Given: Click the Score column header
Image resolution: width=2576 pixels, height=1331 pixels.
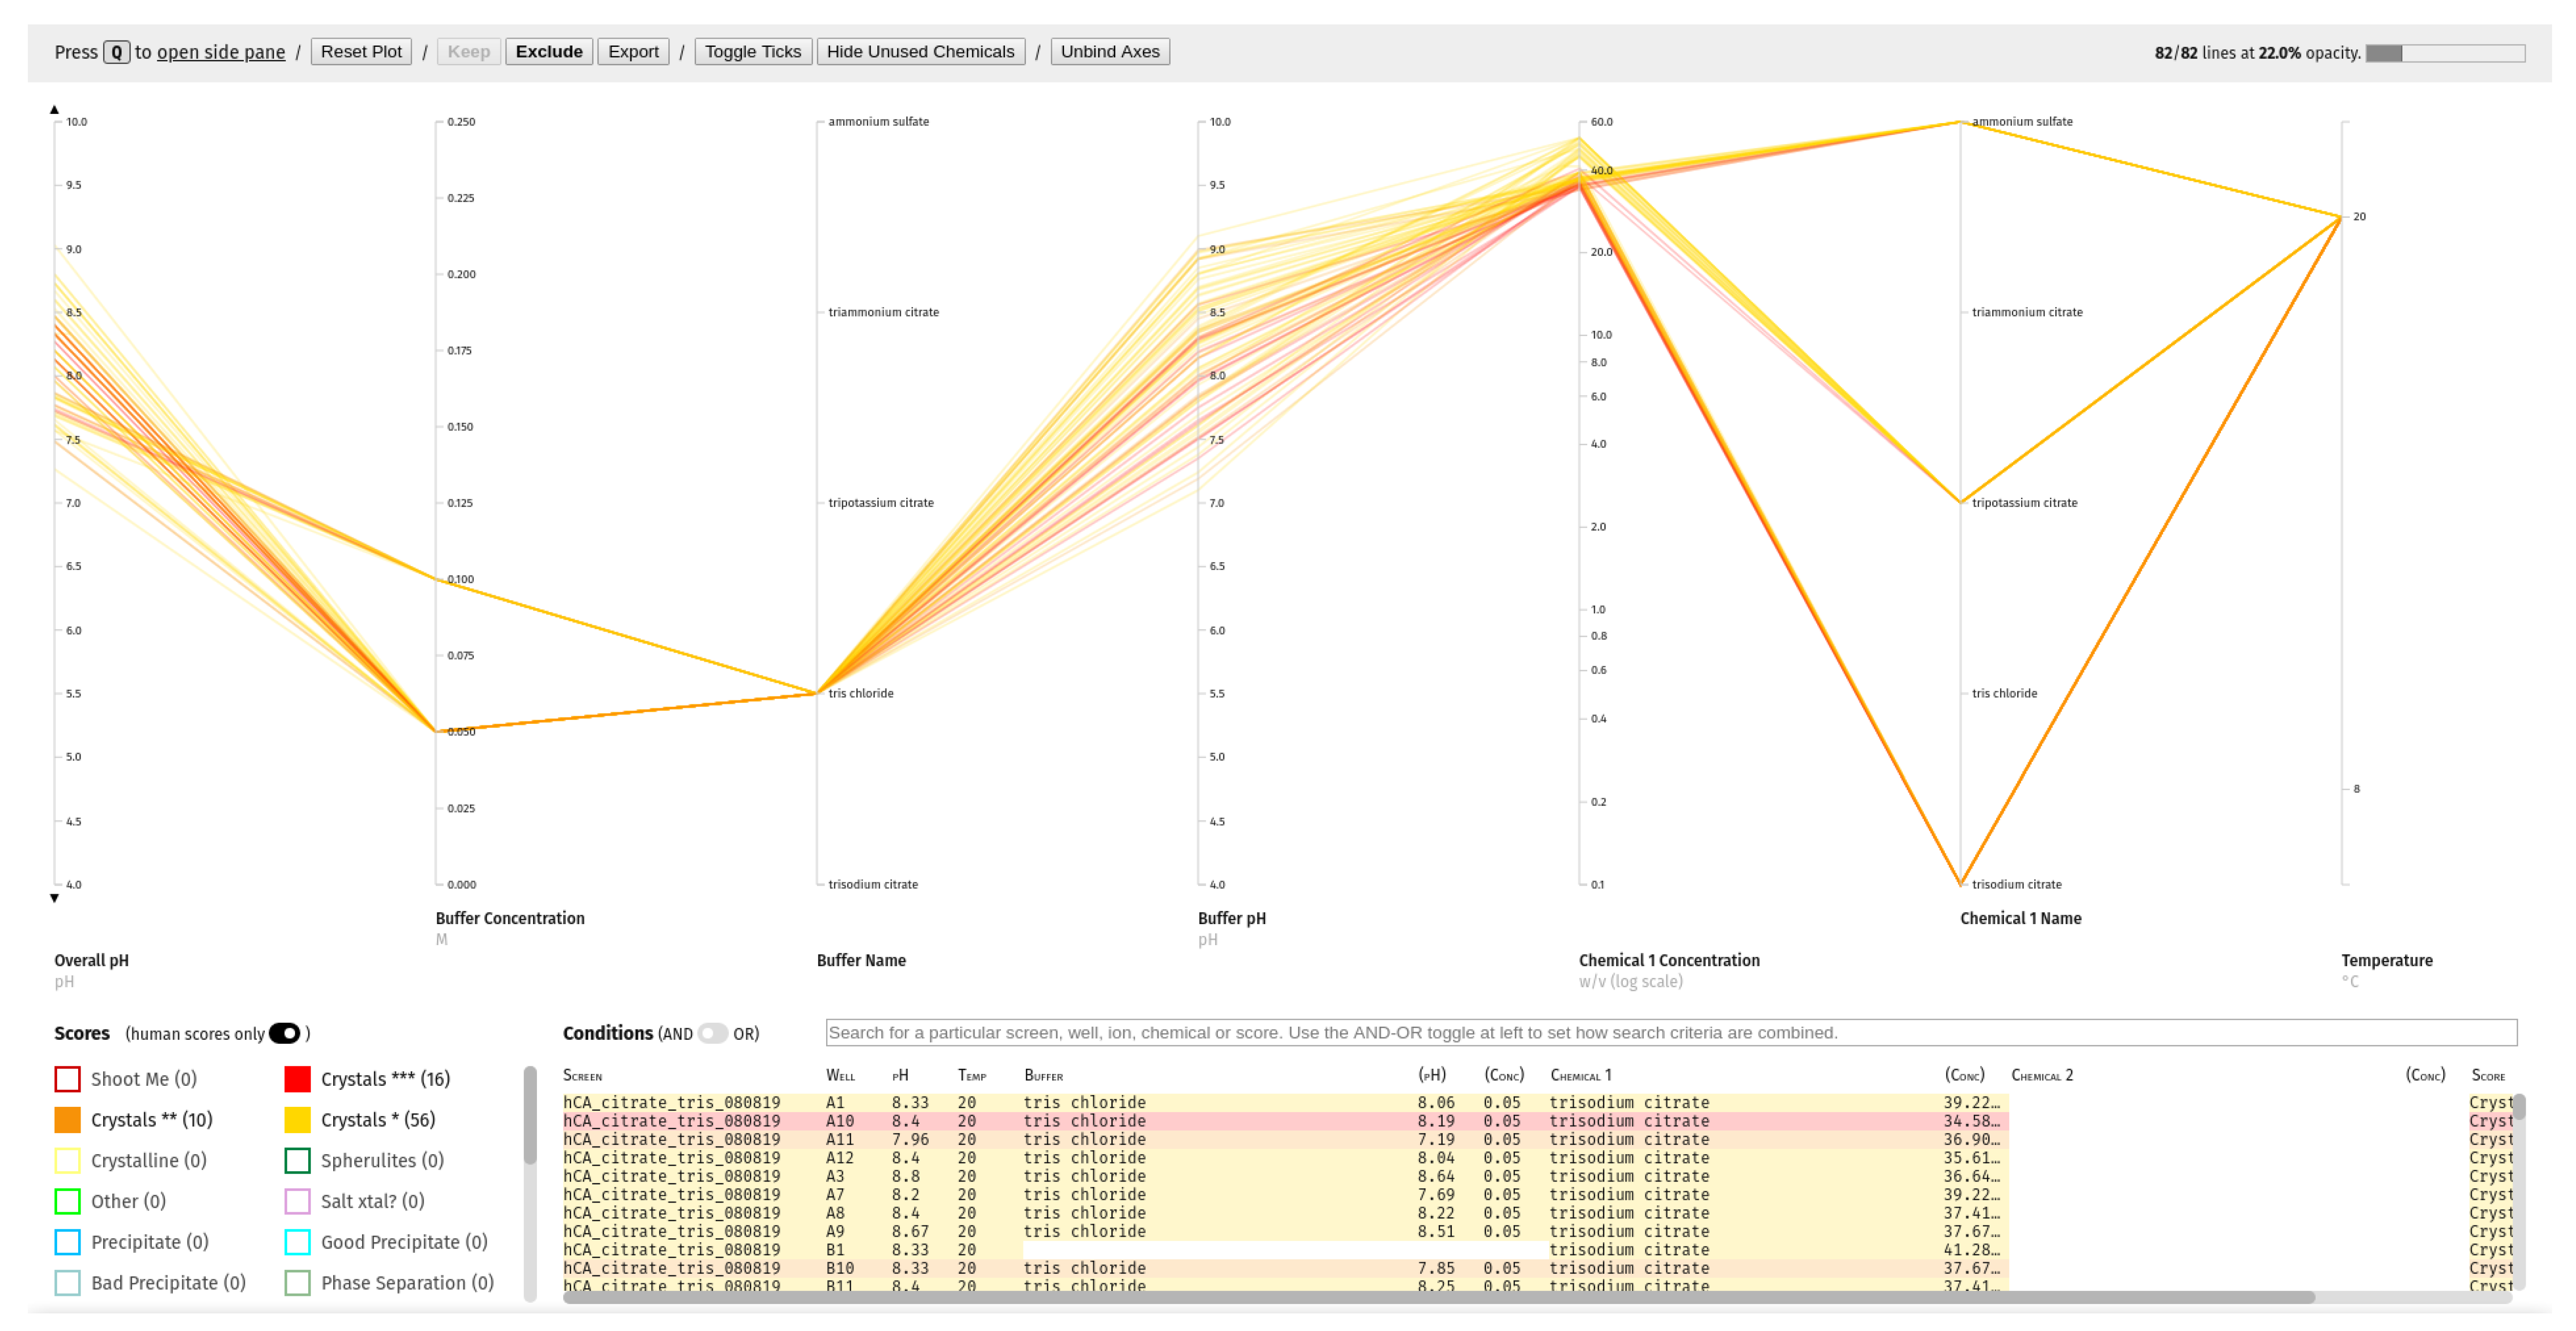Looking at the screenshot, I should pyautogui.click(x=2488, y=1076).
